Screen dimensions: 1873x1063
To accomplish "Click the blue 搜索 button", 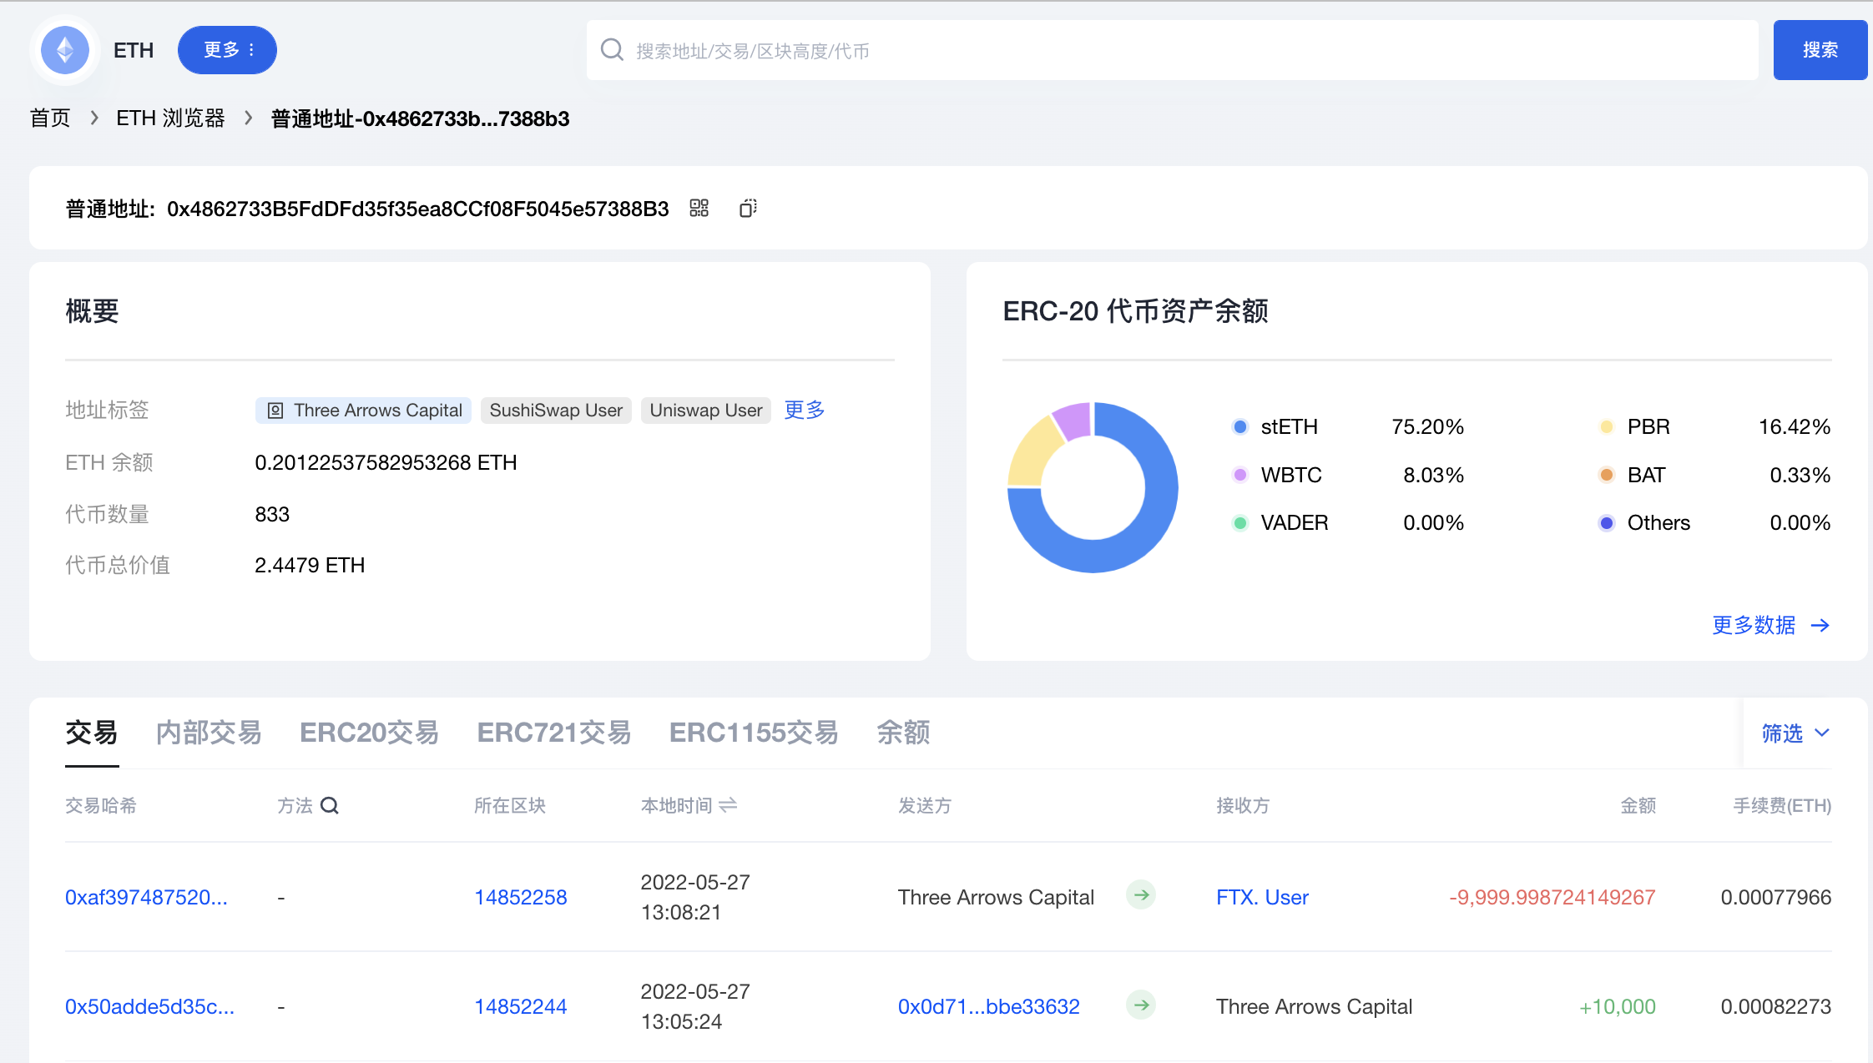I will pos(1820,50).
